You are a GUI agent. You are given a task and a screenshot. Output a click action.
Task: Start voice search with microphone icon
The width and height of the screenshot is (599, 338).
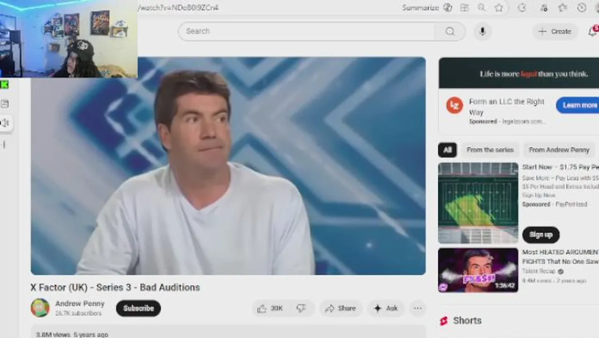[x=482, y=31]
